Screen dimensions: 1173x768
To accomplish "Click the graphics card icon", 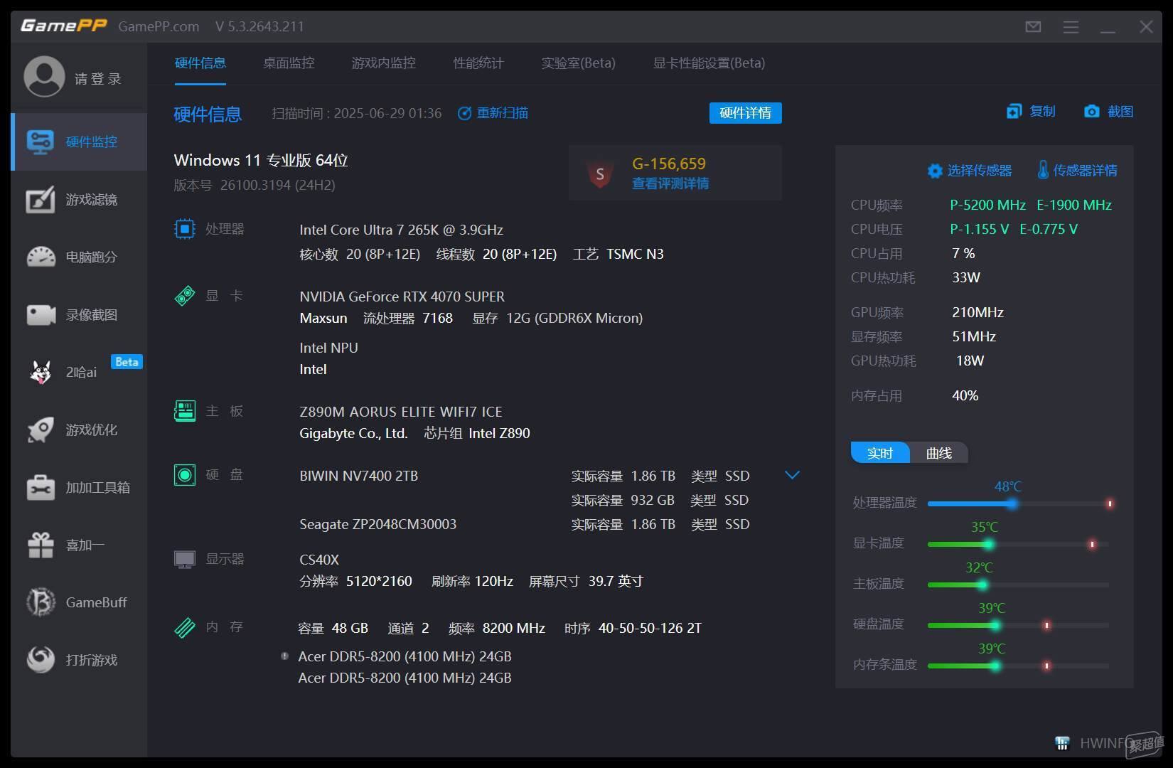I will (x=185, y=296).
